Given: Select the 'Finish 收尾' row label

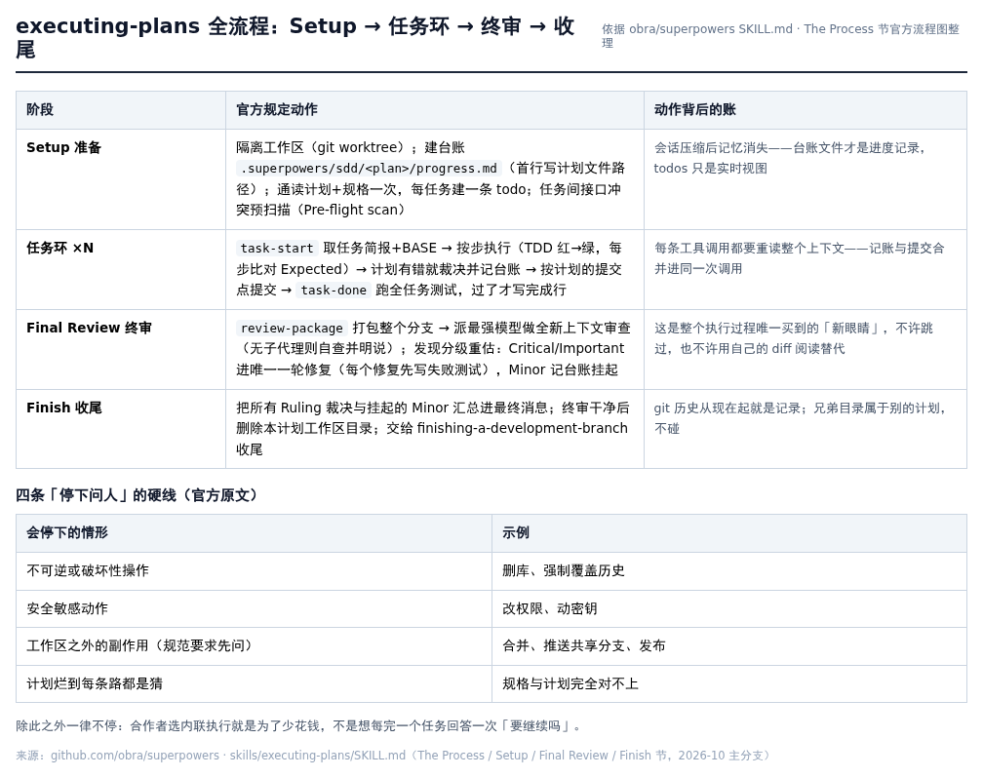Looking at the screenshot, I should (x=64, y=408).
